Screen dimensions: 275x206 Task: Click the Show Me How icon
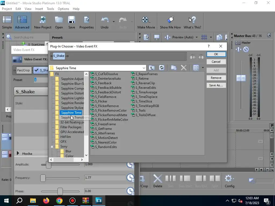coord(170,22)
